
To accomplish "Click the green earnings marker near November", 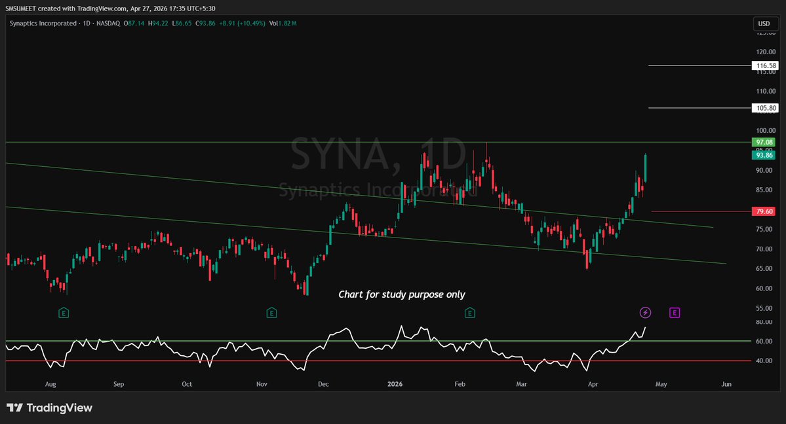I will tap(271, 313).
